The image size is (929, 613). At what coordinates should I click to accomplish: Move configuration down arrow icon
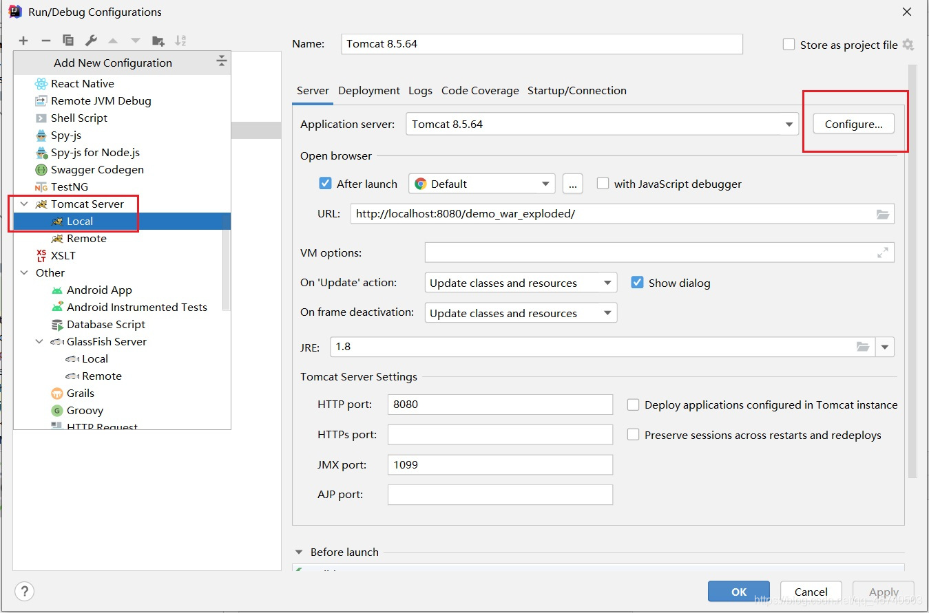(x=136, y=41)
